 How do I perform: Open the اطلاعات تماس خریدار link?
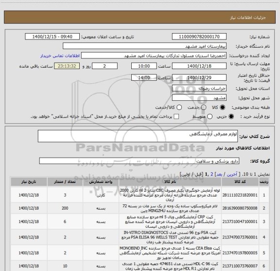[60, 56]
